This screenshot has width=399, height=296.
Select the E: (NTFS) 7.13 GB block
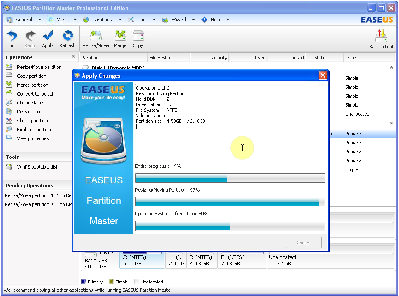coord(242,260)
